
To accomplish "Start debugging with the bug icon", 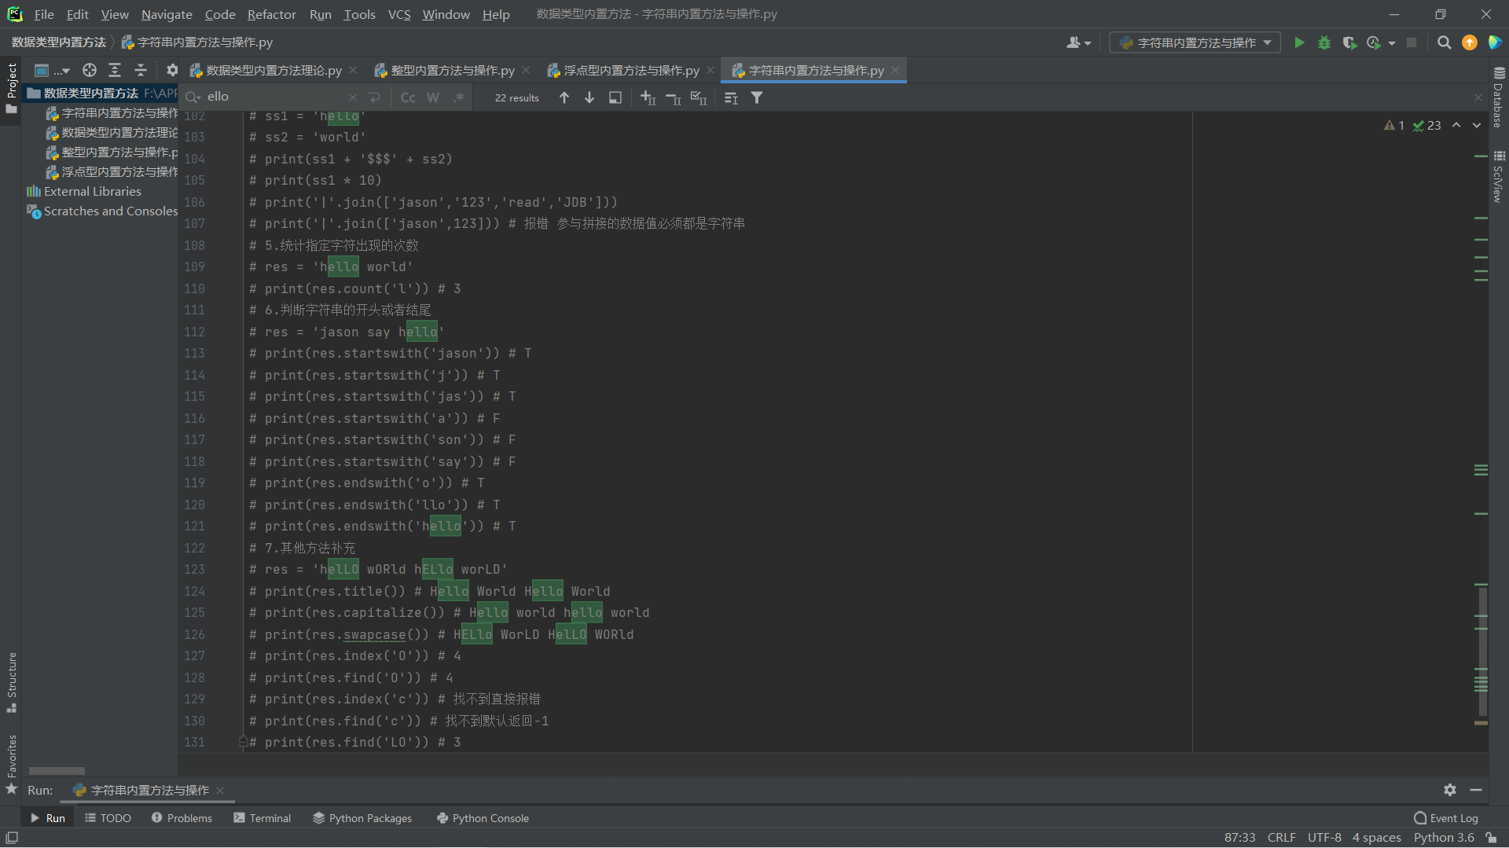I will pyautogui.click(x=1324, y=42).
